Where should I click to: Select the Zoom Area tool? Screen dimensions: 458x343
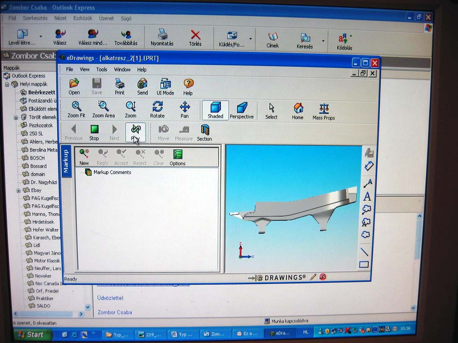[103, 109]
